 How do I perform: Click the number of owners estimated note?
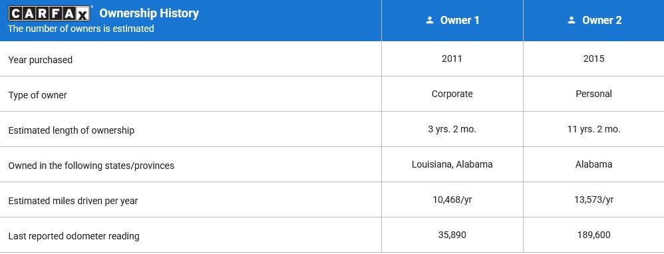point(81,29)
